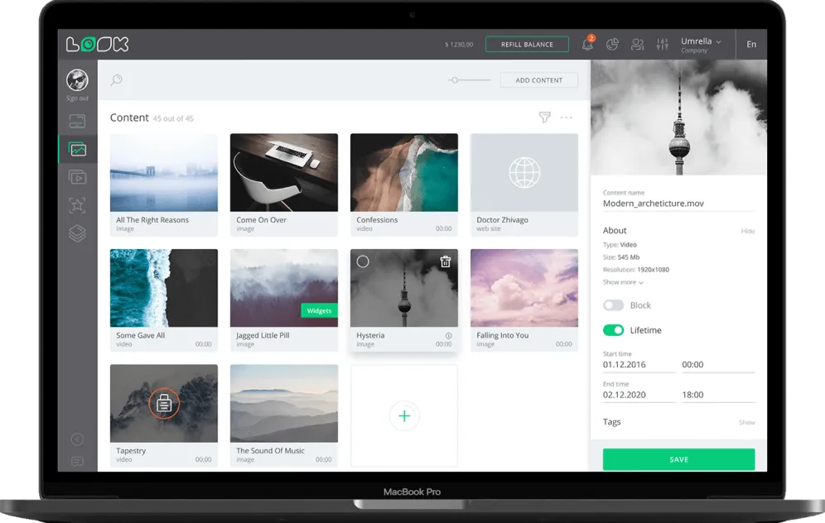Open the content filter funnel icon
The image size is (825, 523).
(x=544, y=118)
